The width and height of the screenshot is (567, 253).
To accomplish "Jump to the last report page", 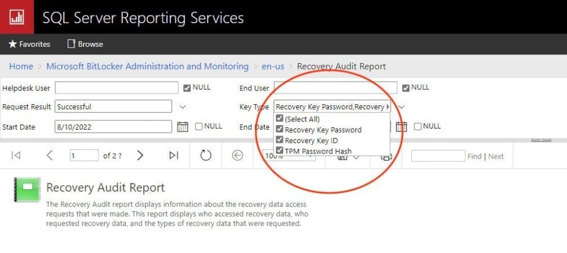I will click(173, 155).
